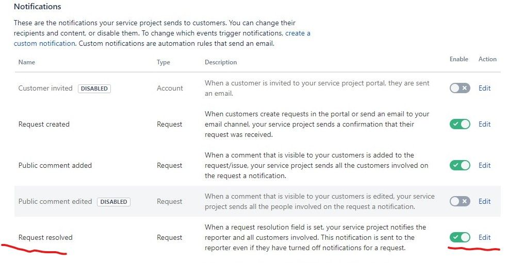Enable the Customer invited notification toggle
508x263 pixels.
(460, 88)
